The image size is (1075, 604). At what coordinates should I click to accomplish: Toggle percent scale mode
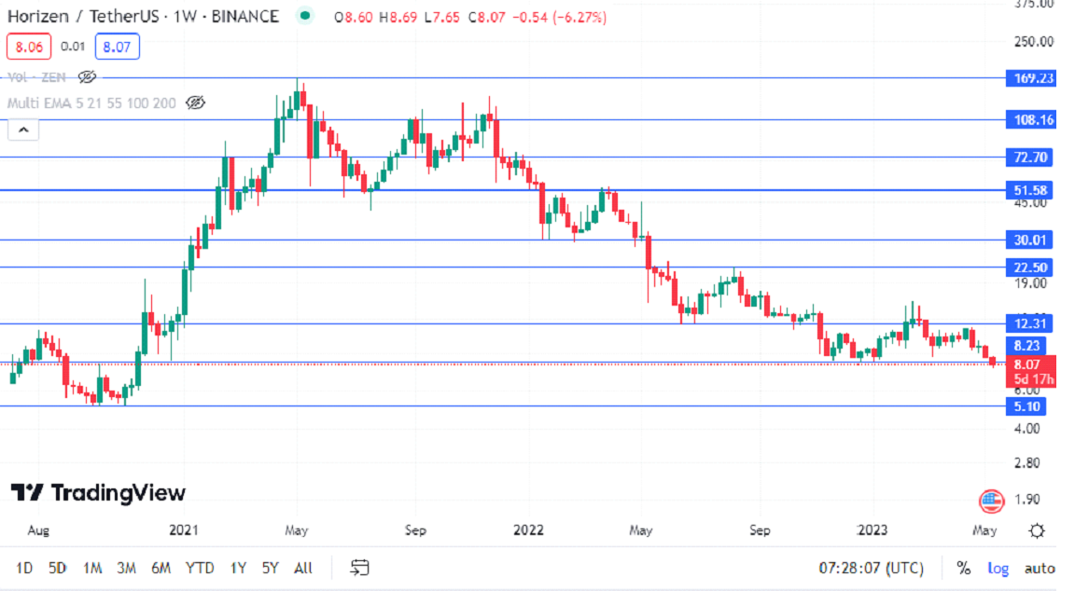click(963, 568)
